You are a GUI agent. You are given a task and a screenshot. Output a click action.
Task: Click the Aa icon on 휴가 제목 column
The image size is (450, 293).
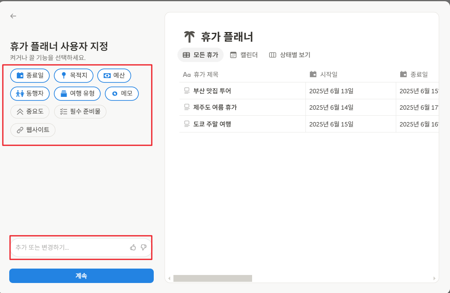tap(186, 74)
